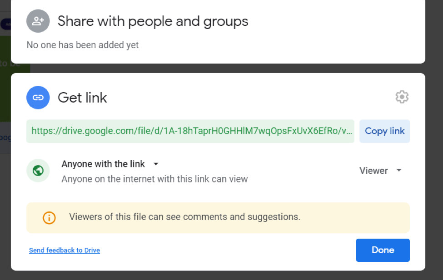Click the blue link icon beside Get link
This screenshot has width=443, height=280.
tap(38, 98)
